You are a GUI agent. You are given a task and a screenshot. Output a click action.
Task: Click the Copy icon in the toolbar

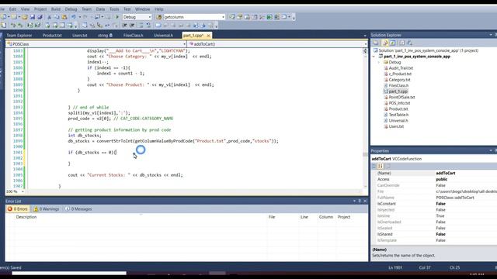pos(57,17)
